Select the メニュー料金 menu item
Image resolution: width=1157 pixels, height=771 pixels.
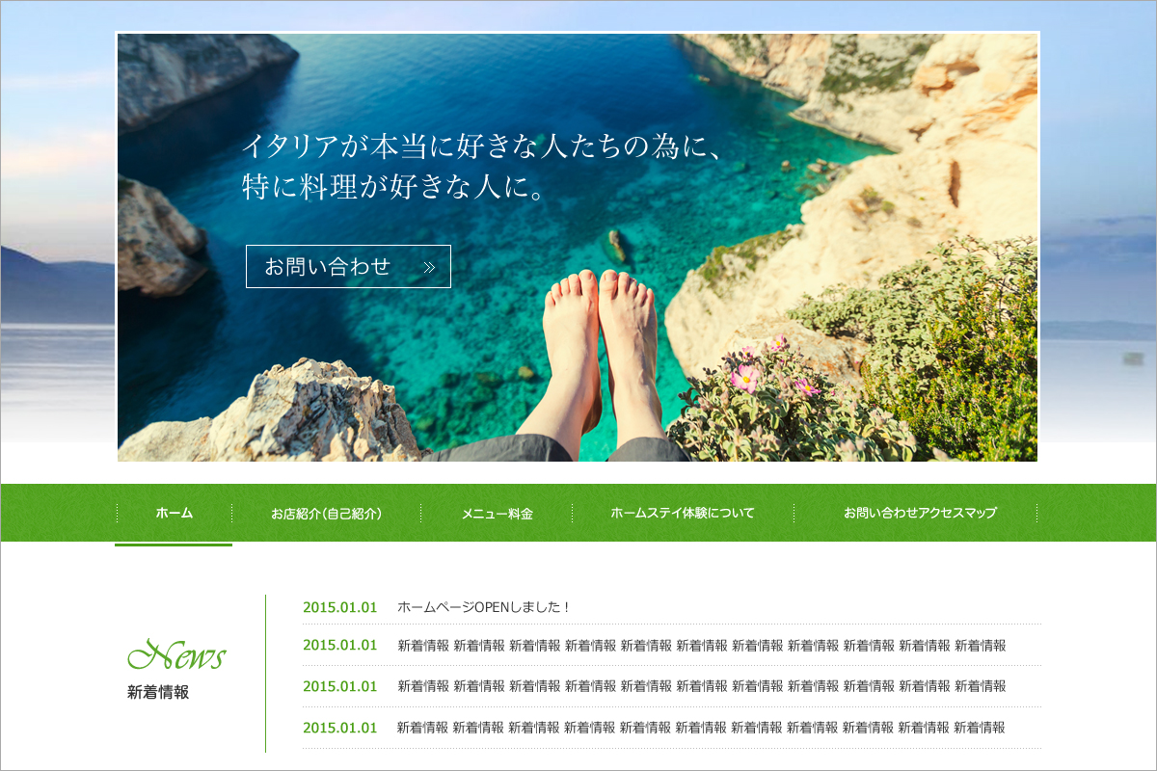(x=497, y=513)
